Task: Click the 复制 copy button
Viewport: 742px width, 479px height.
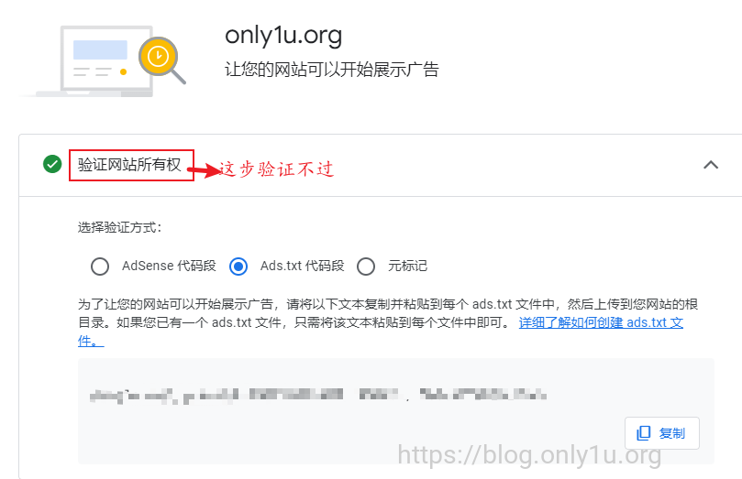Action: [x=661, y=432]
